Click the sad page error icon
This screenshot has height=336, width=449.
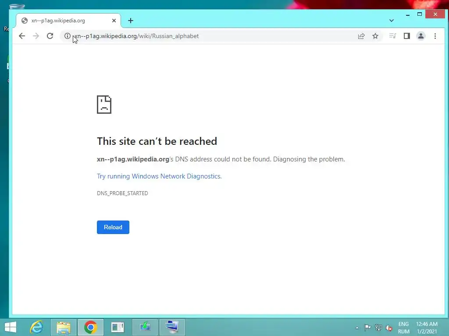click(x=104, y=105)
